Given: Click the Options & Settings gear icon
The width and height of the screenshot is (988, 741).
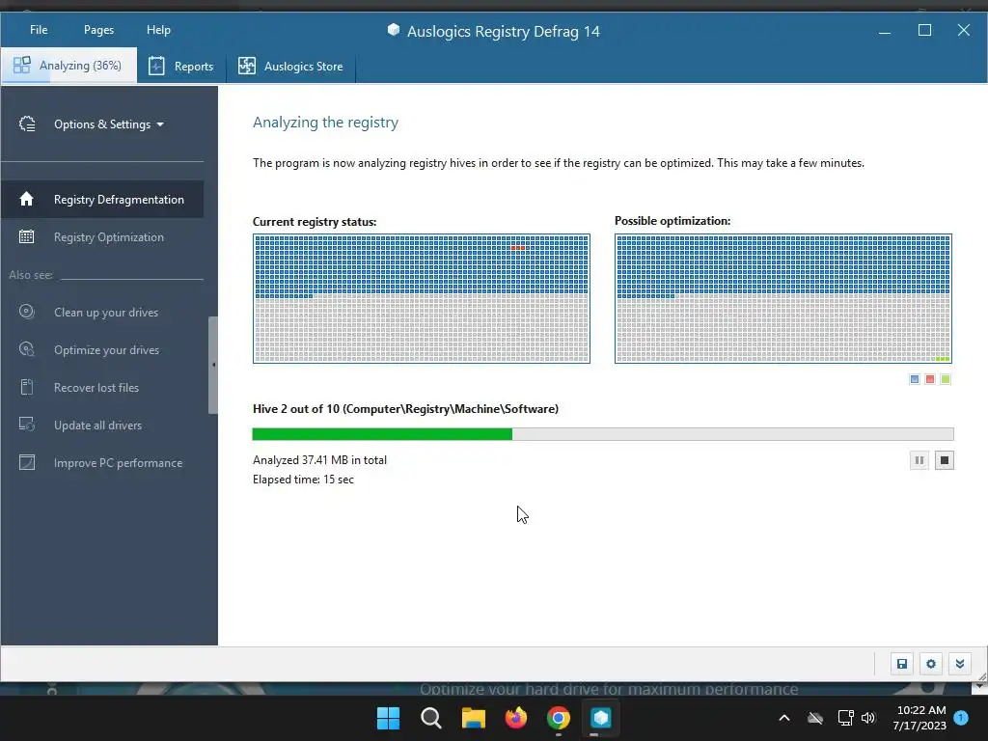Looking at the screenshot, I should (x=27, y=124).
